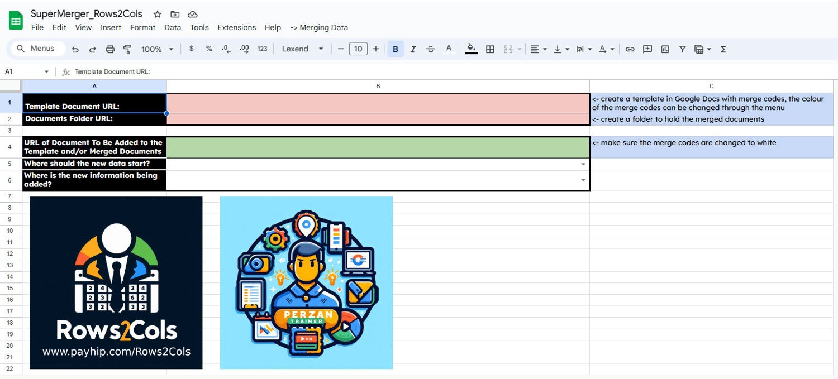Click the font size field showing 10
838x379 pixels.
click(358, 49)
